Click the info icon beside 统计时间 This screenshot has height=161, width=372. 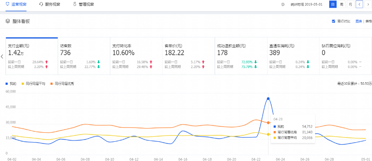(x=283, y=5)
